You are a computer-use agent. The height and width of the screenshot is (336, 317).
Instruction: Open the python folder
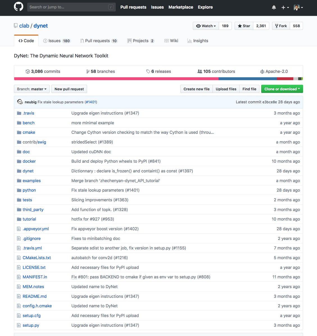tap(29, 190)
